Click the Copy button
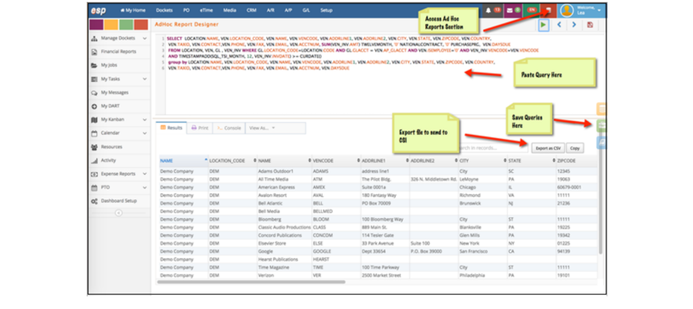This screenshot has height=309, width=693. [574, 148]
